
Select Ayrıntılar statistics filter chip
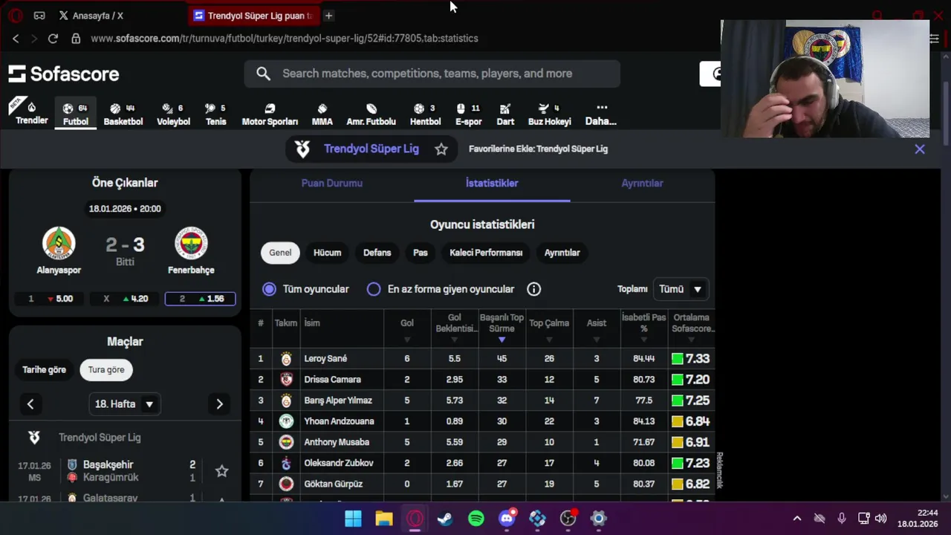[x=562, y=253]
